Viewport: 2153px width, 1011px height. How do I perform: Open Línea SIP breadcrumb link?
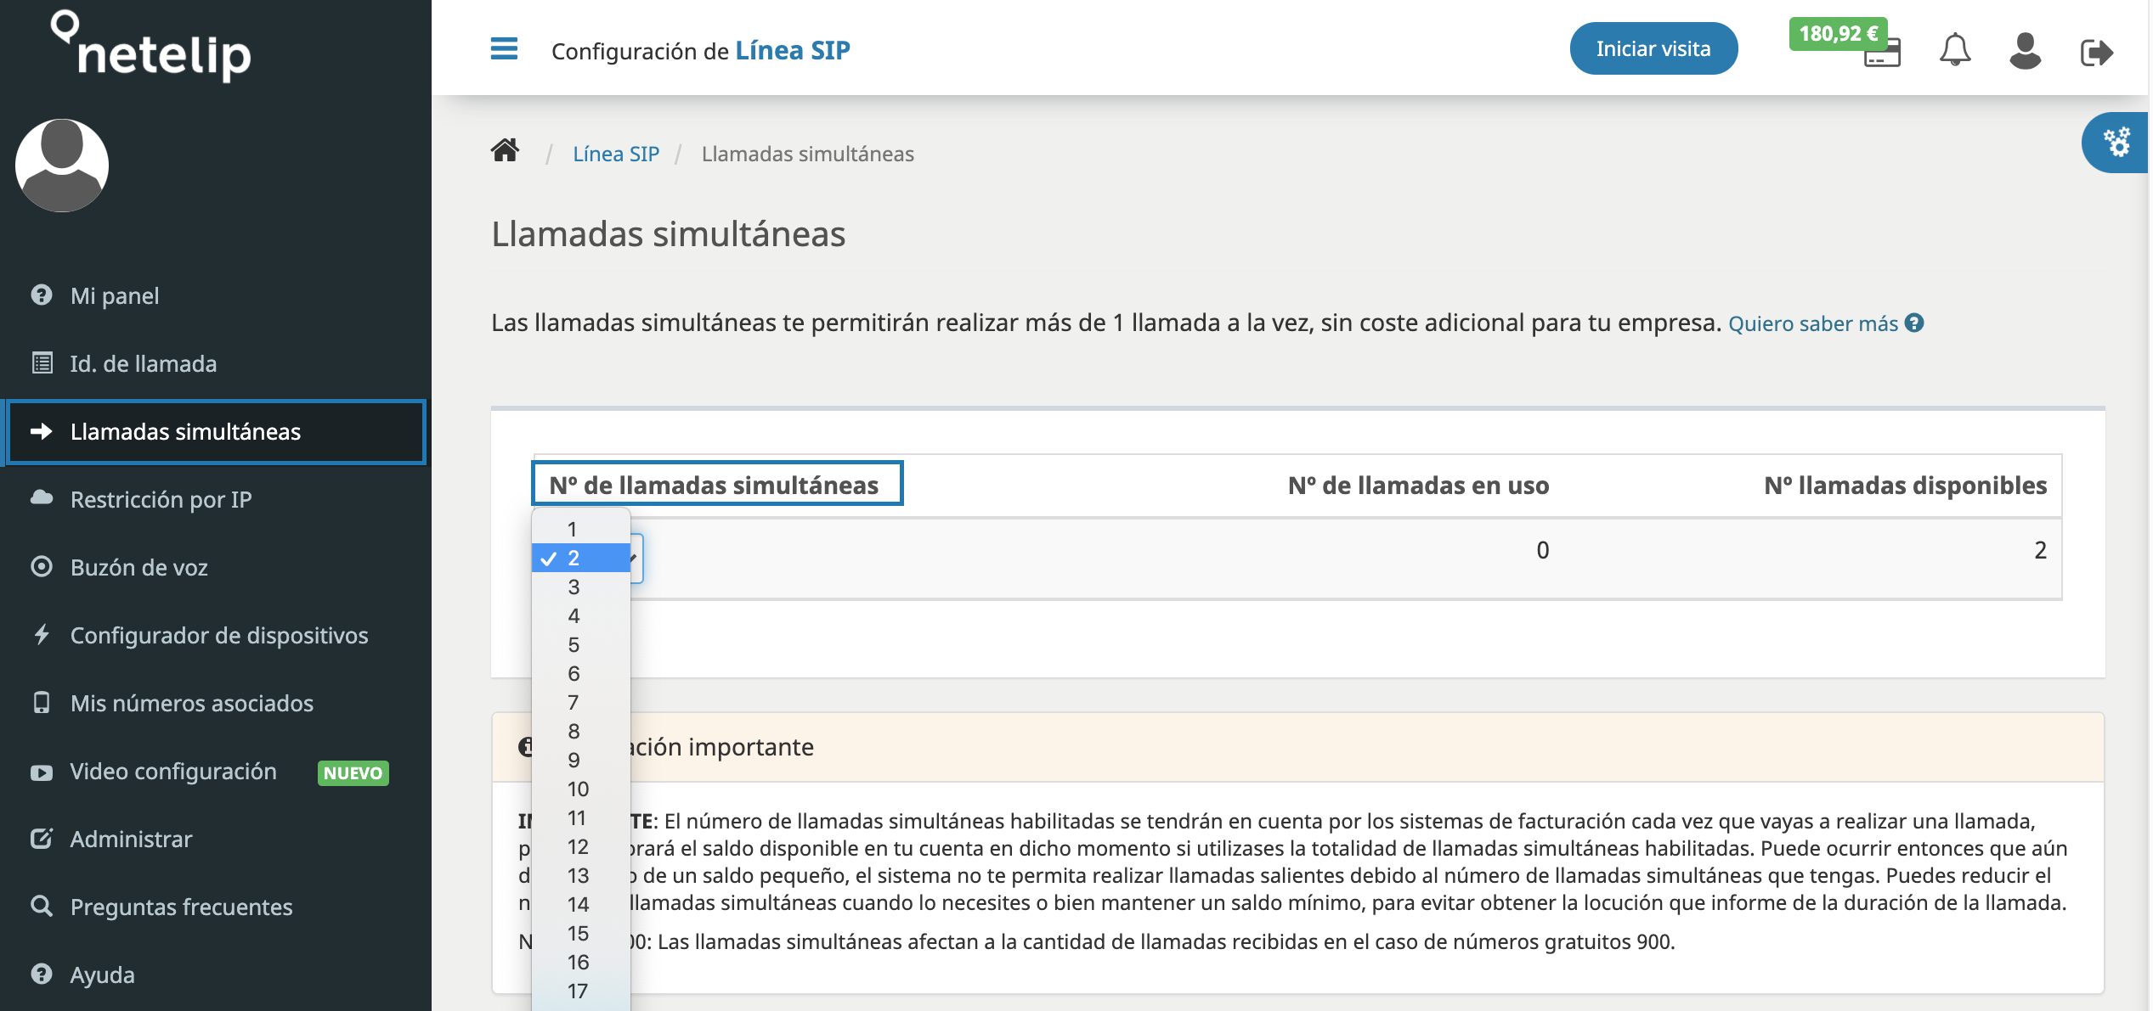coord(616,154)
